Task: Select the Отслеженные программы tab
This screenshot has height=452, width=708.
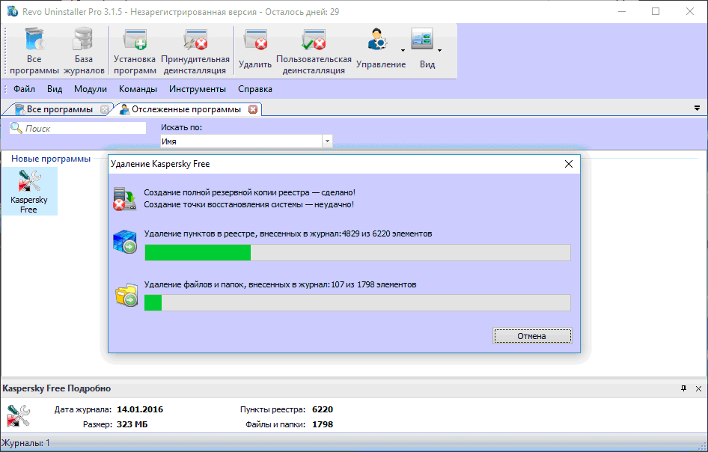Action: 186,109
